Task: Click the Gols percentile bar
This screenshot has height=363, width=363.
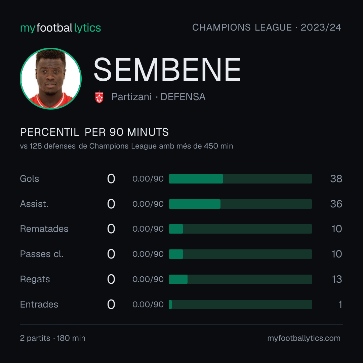Action: (x=240, y=179)
